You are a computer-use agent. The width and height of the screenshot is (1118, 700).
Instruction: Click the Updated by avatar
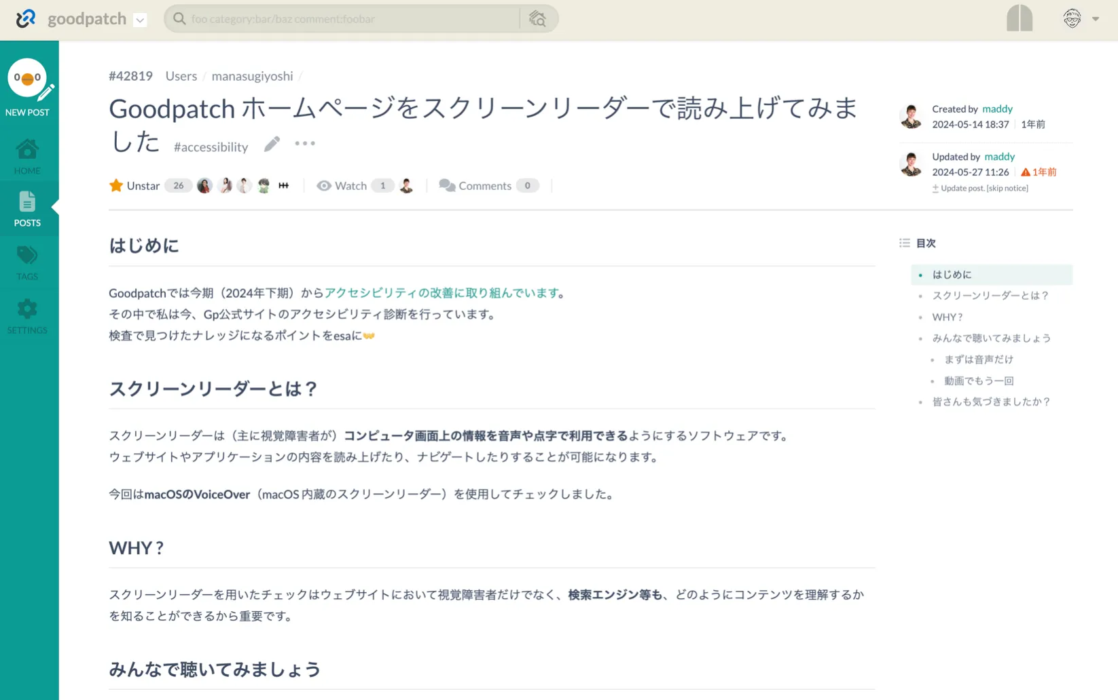[x=911, y=164]
